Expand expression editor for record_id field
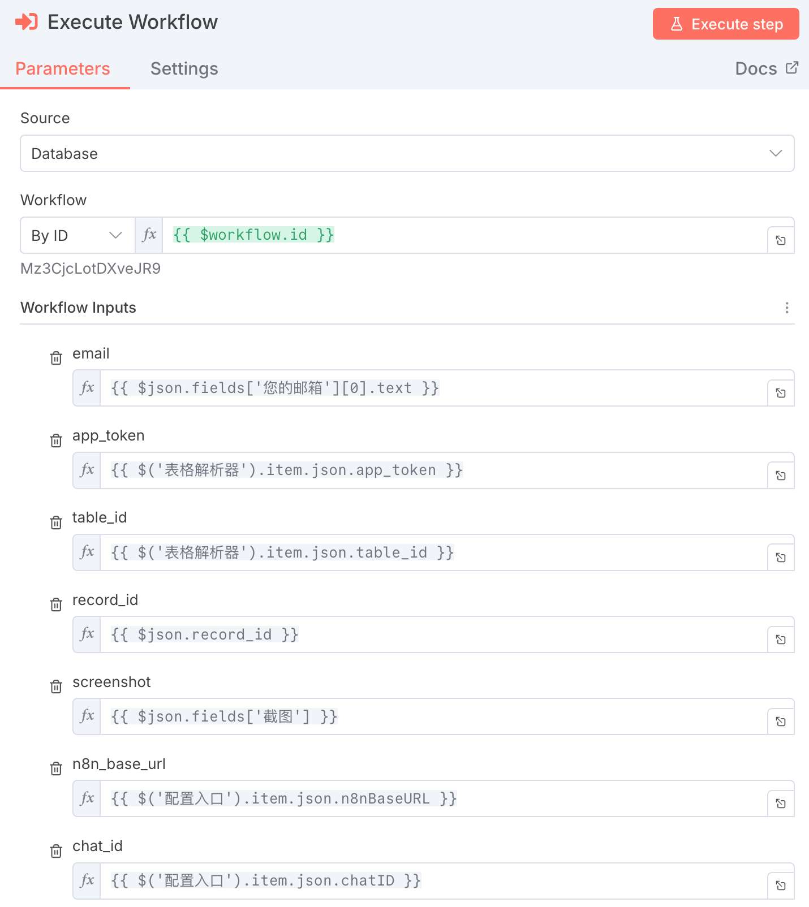 [781, 640]
